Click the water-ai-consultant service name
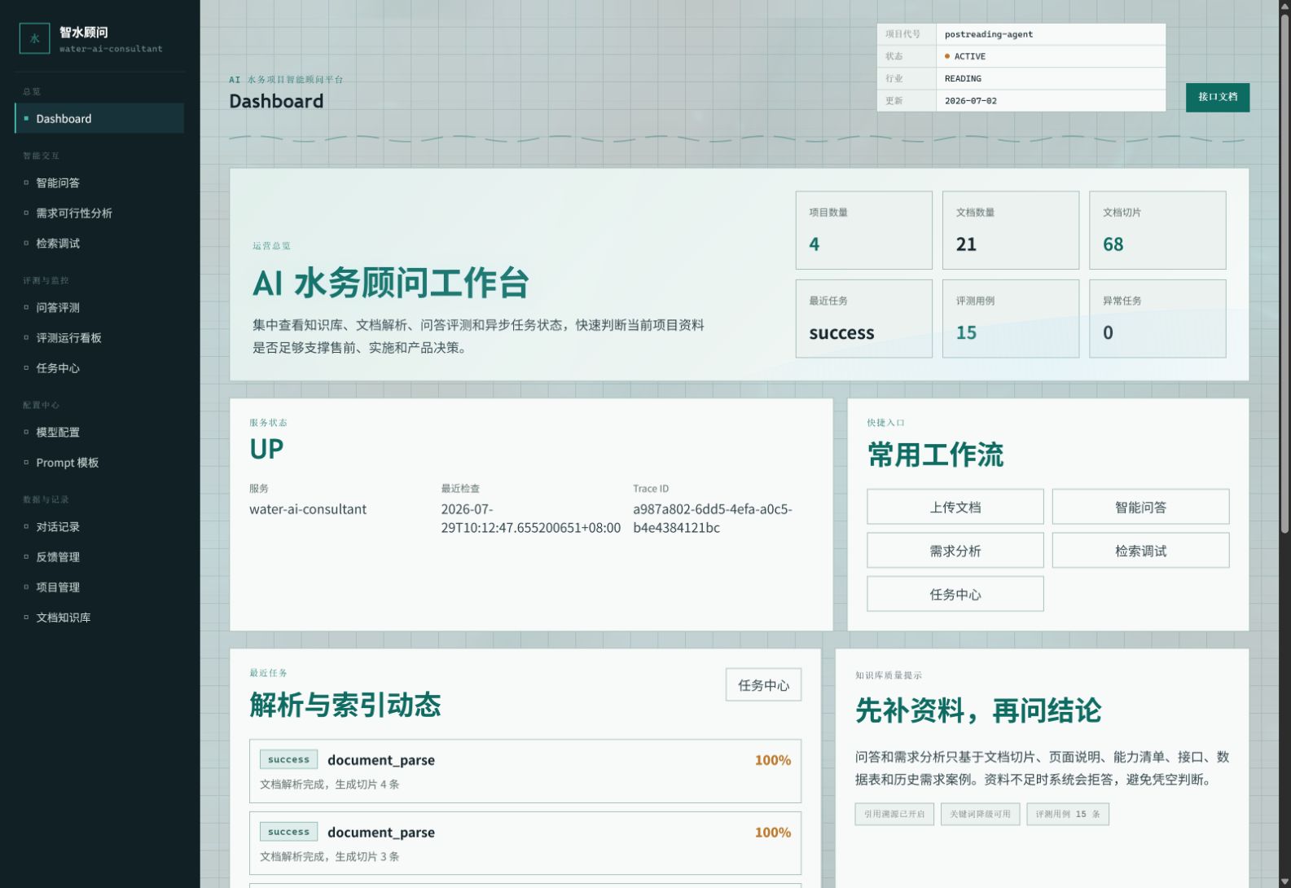1291x888 pixels. [x=308, y=509]
